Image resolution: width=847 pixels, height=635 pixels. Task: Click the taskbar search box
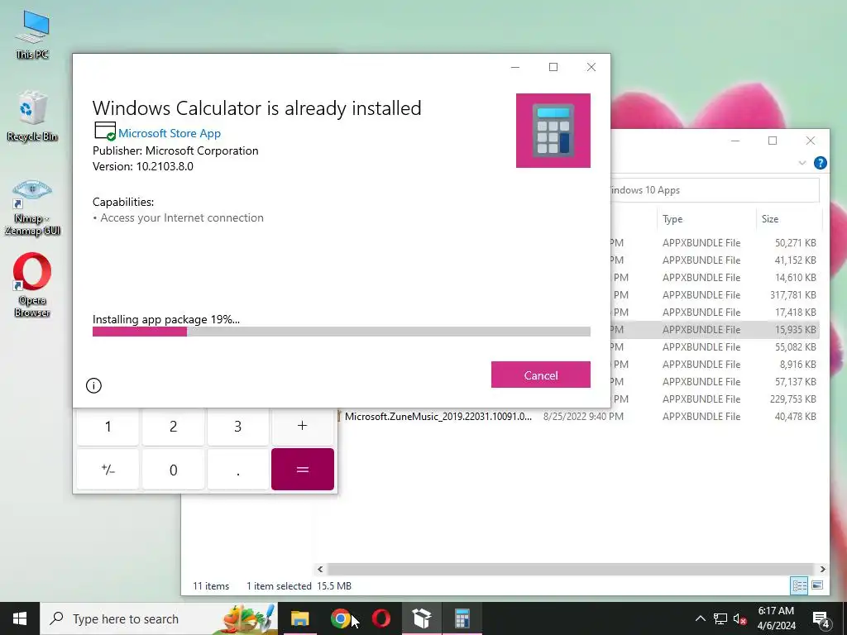[159, 618]
